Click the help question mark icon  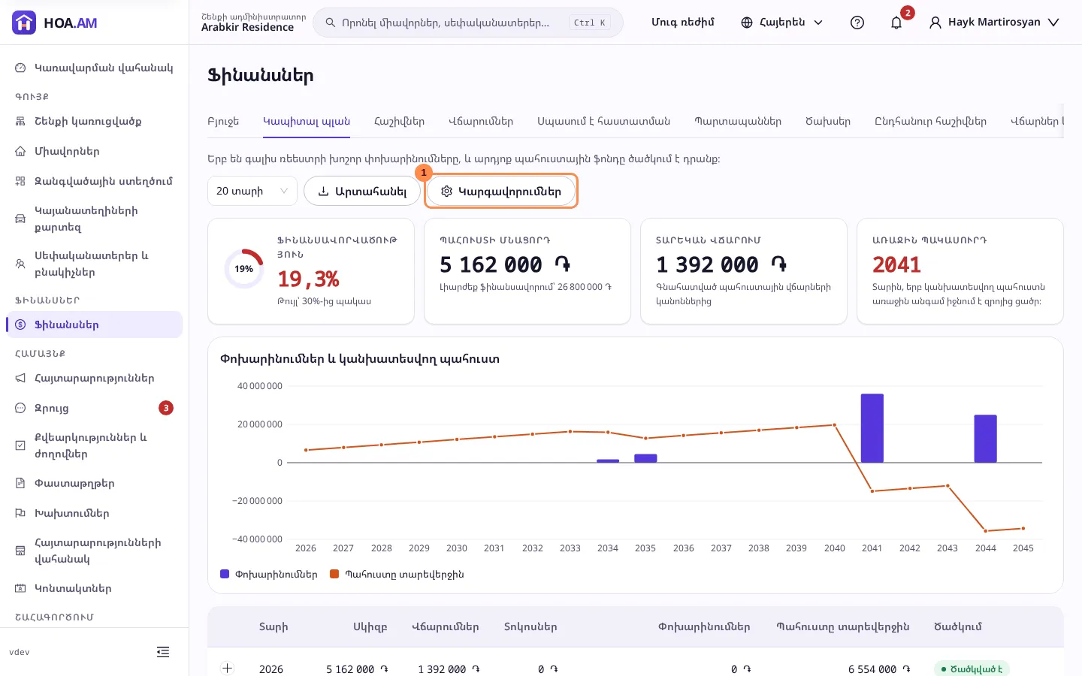pyautogui.click(x=857, y=23)
